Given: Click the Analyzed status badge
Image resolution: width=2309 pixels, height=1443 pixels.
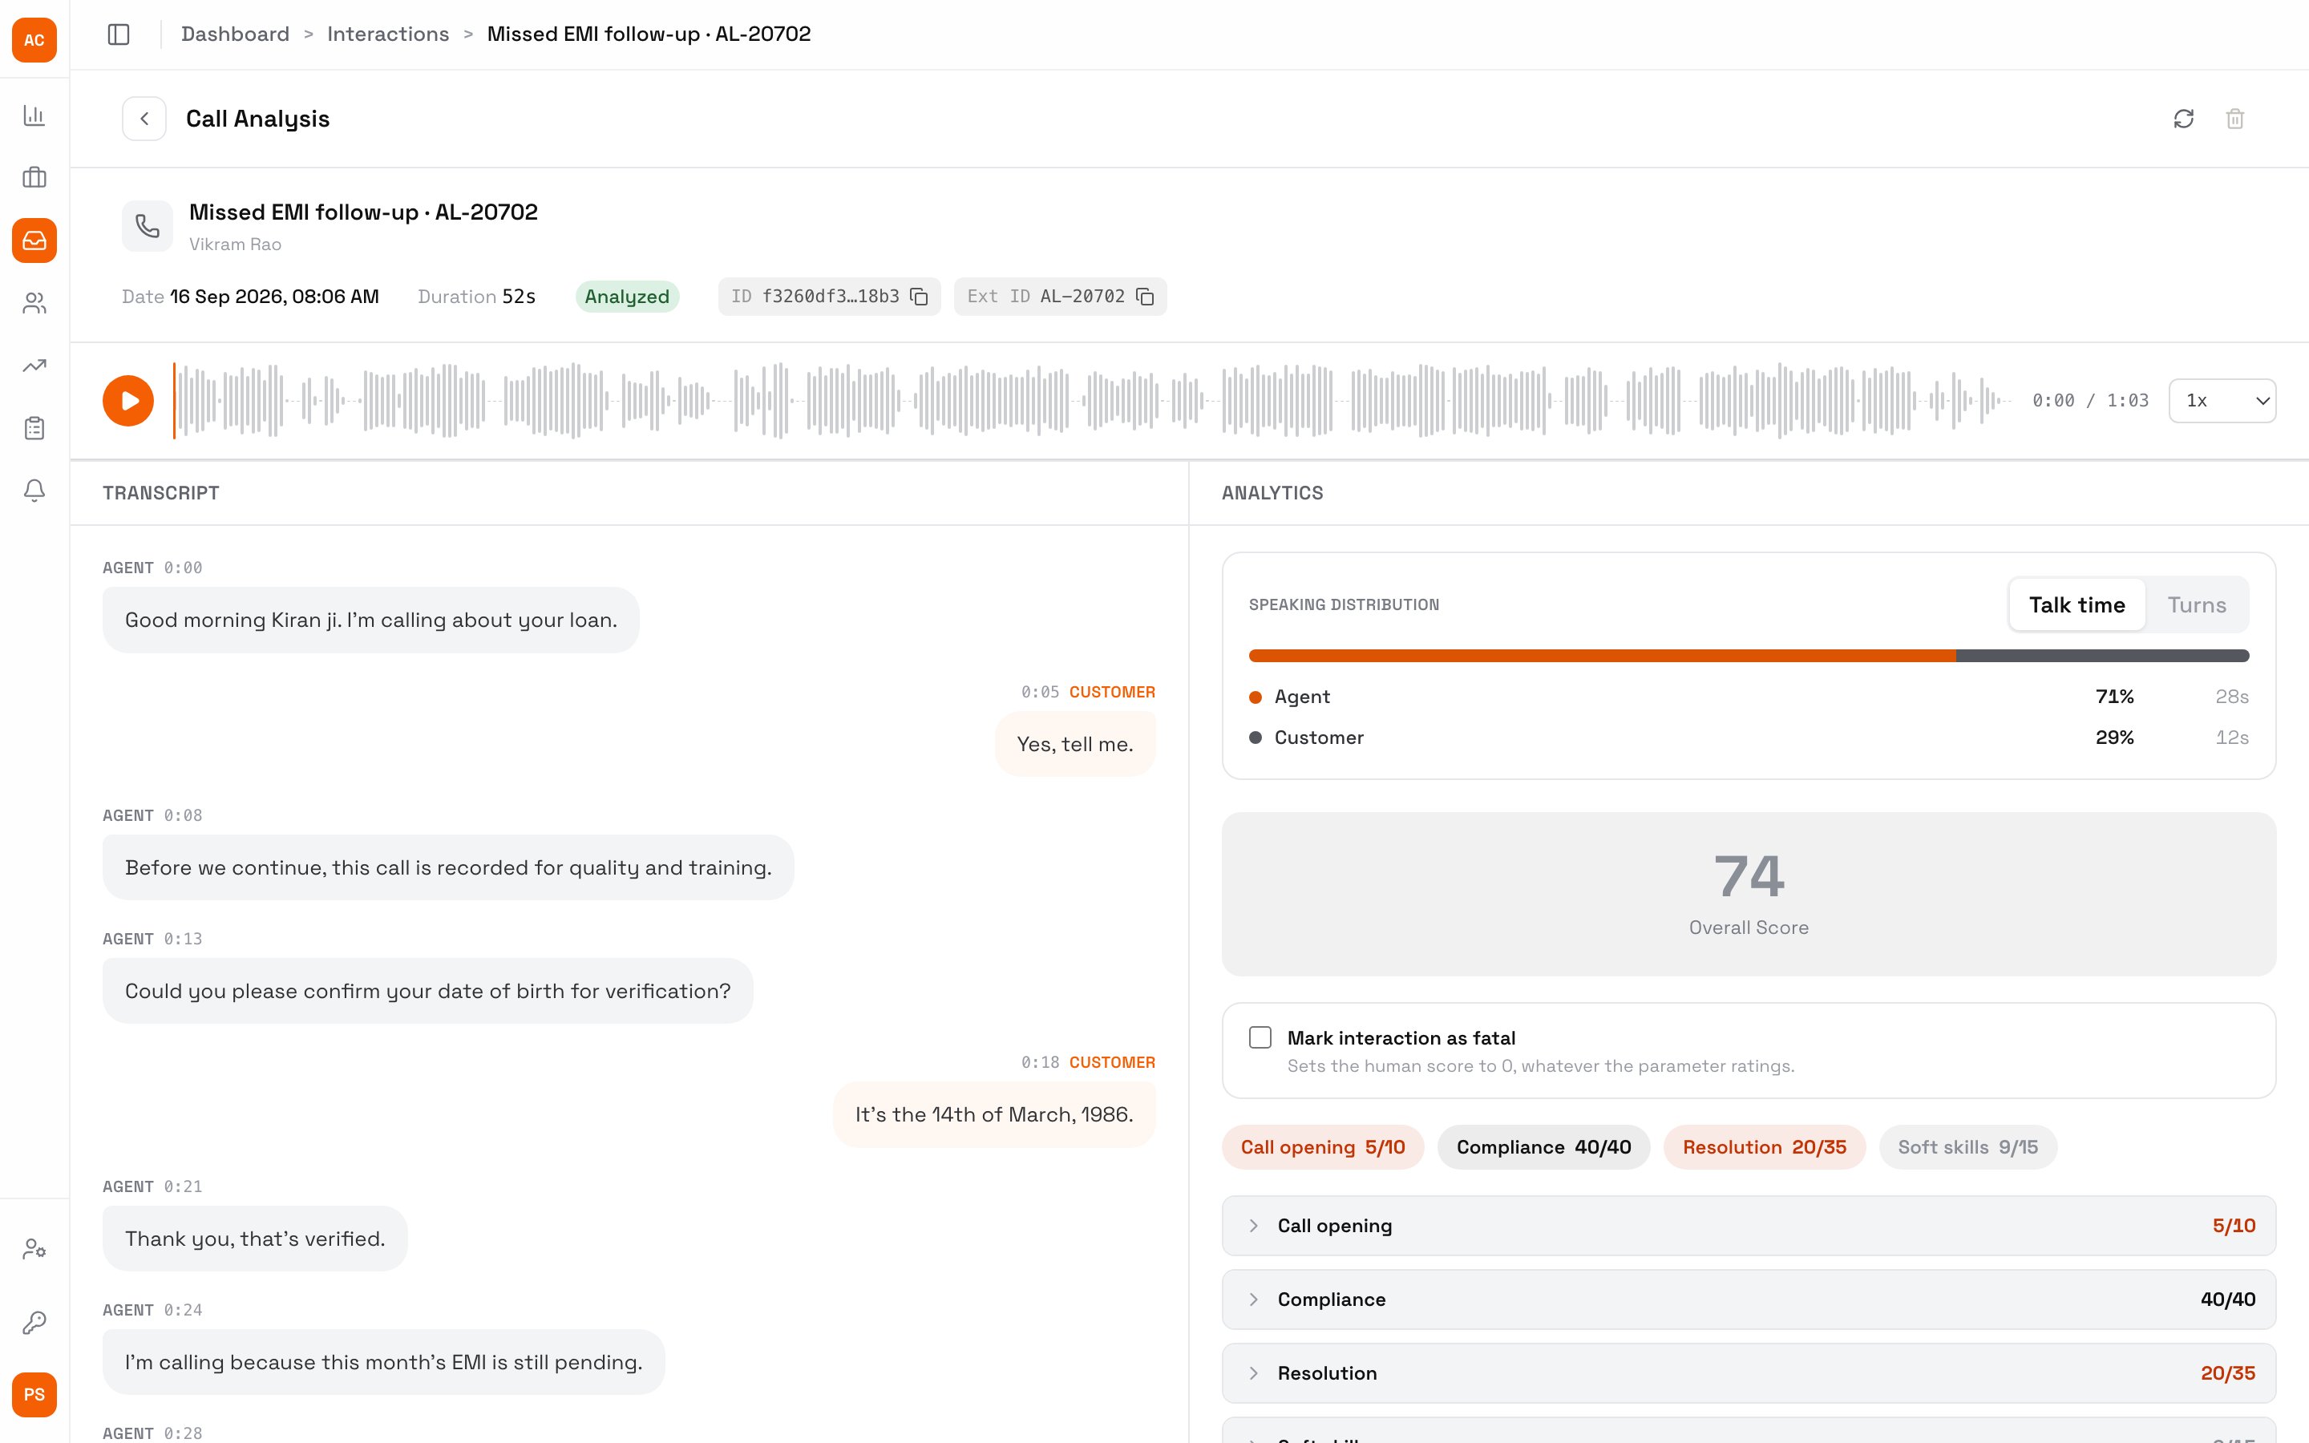Looking at the screenshot, I should click(x=627, y=297).
